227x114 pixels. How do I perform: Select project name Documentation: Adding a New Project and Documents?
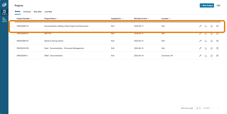66,26
